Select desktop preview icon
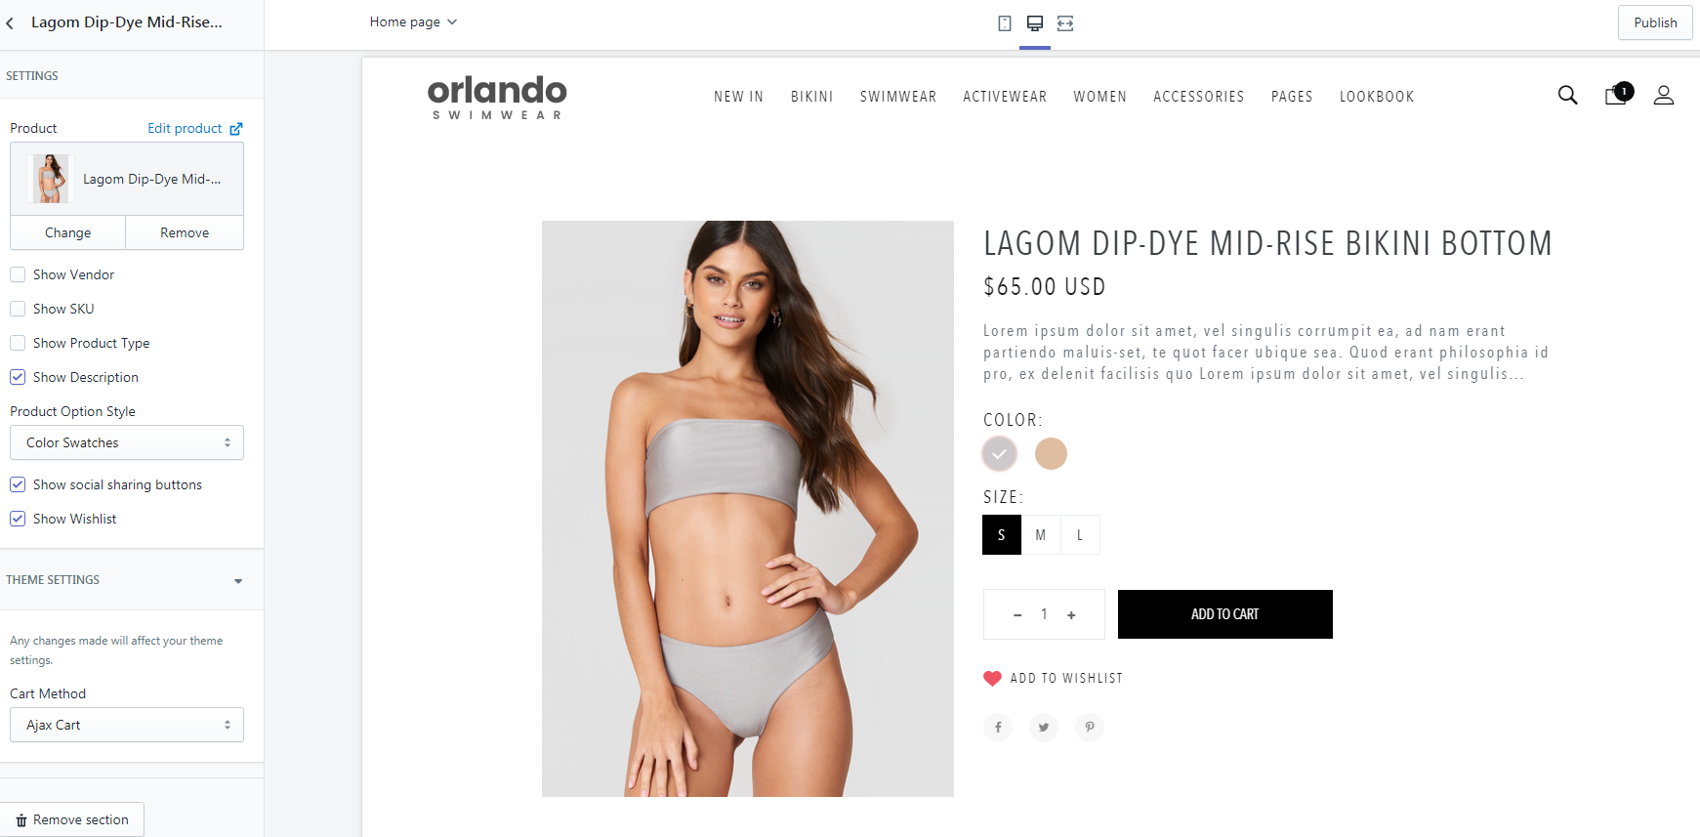 pos(1035,23)
